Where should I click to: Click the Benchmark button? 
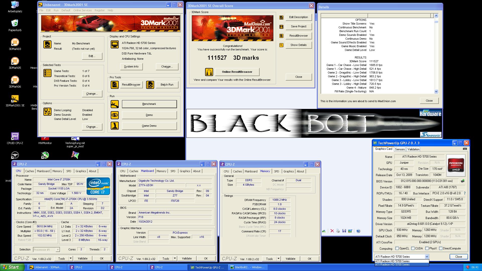coord(149,104)
